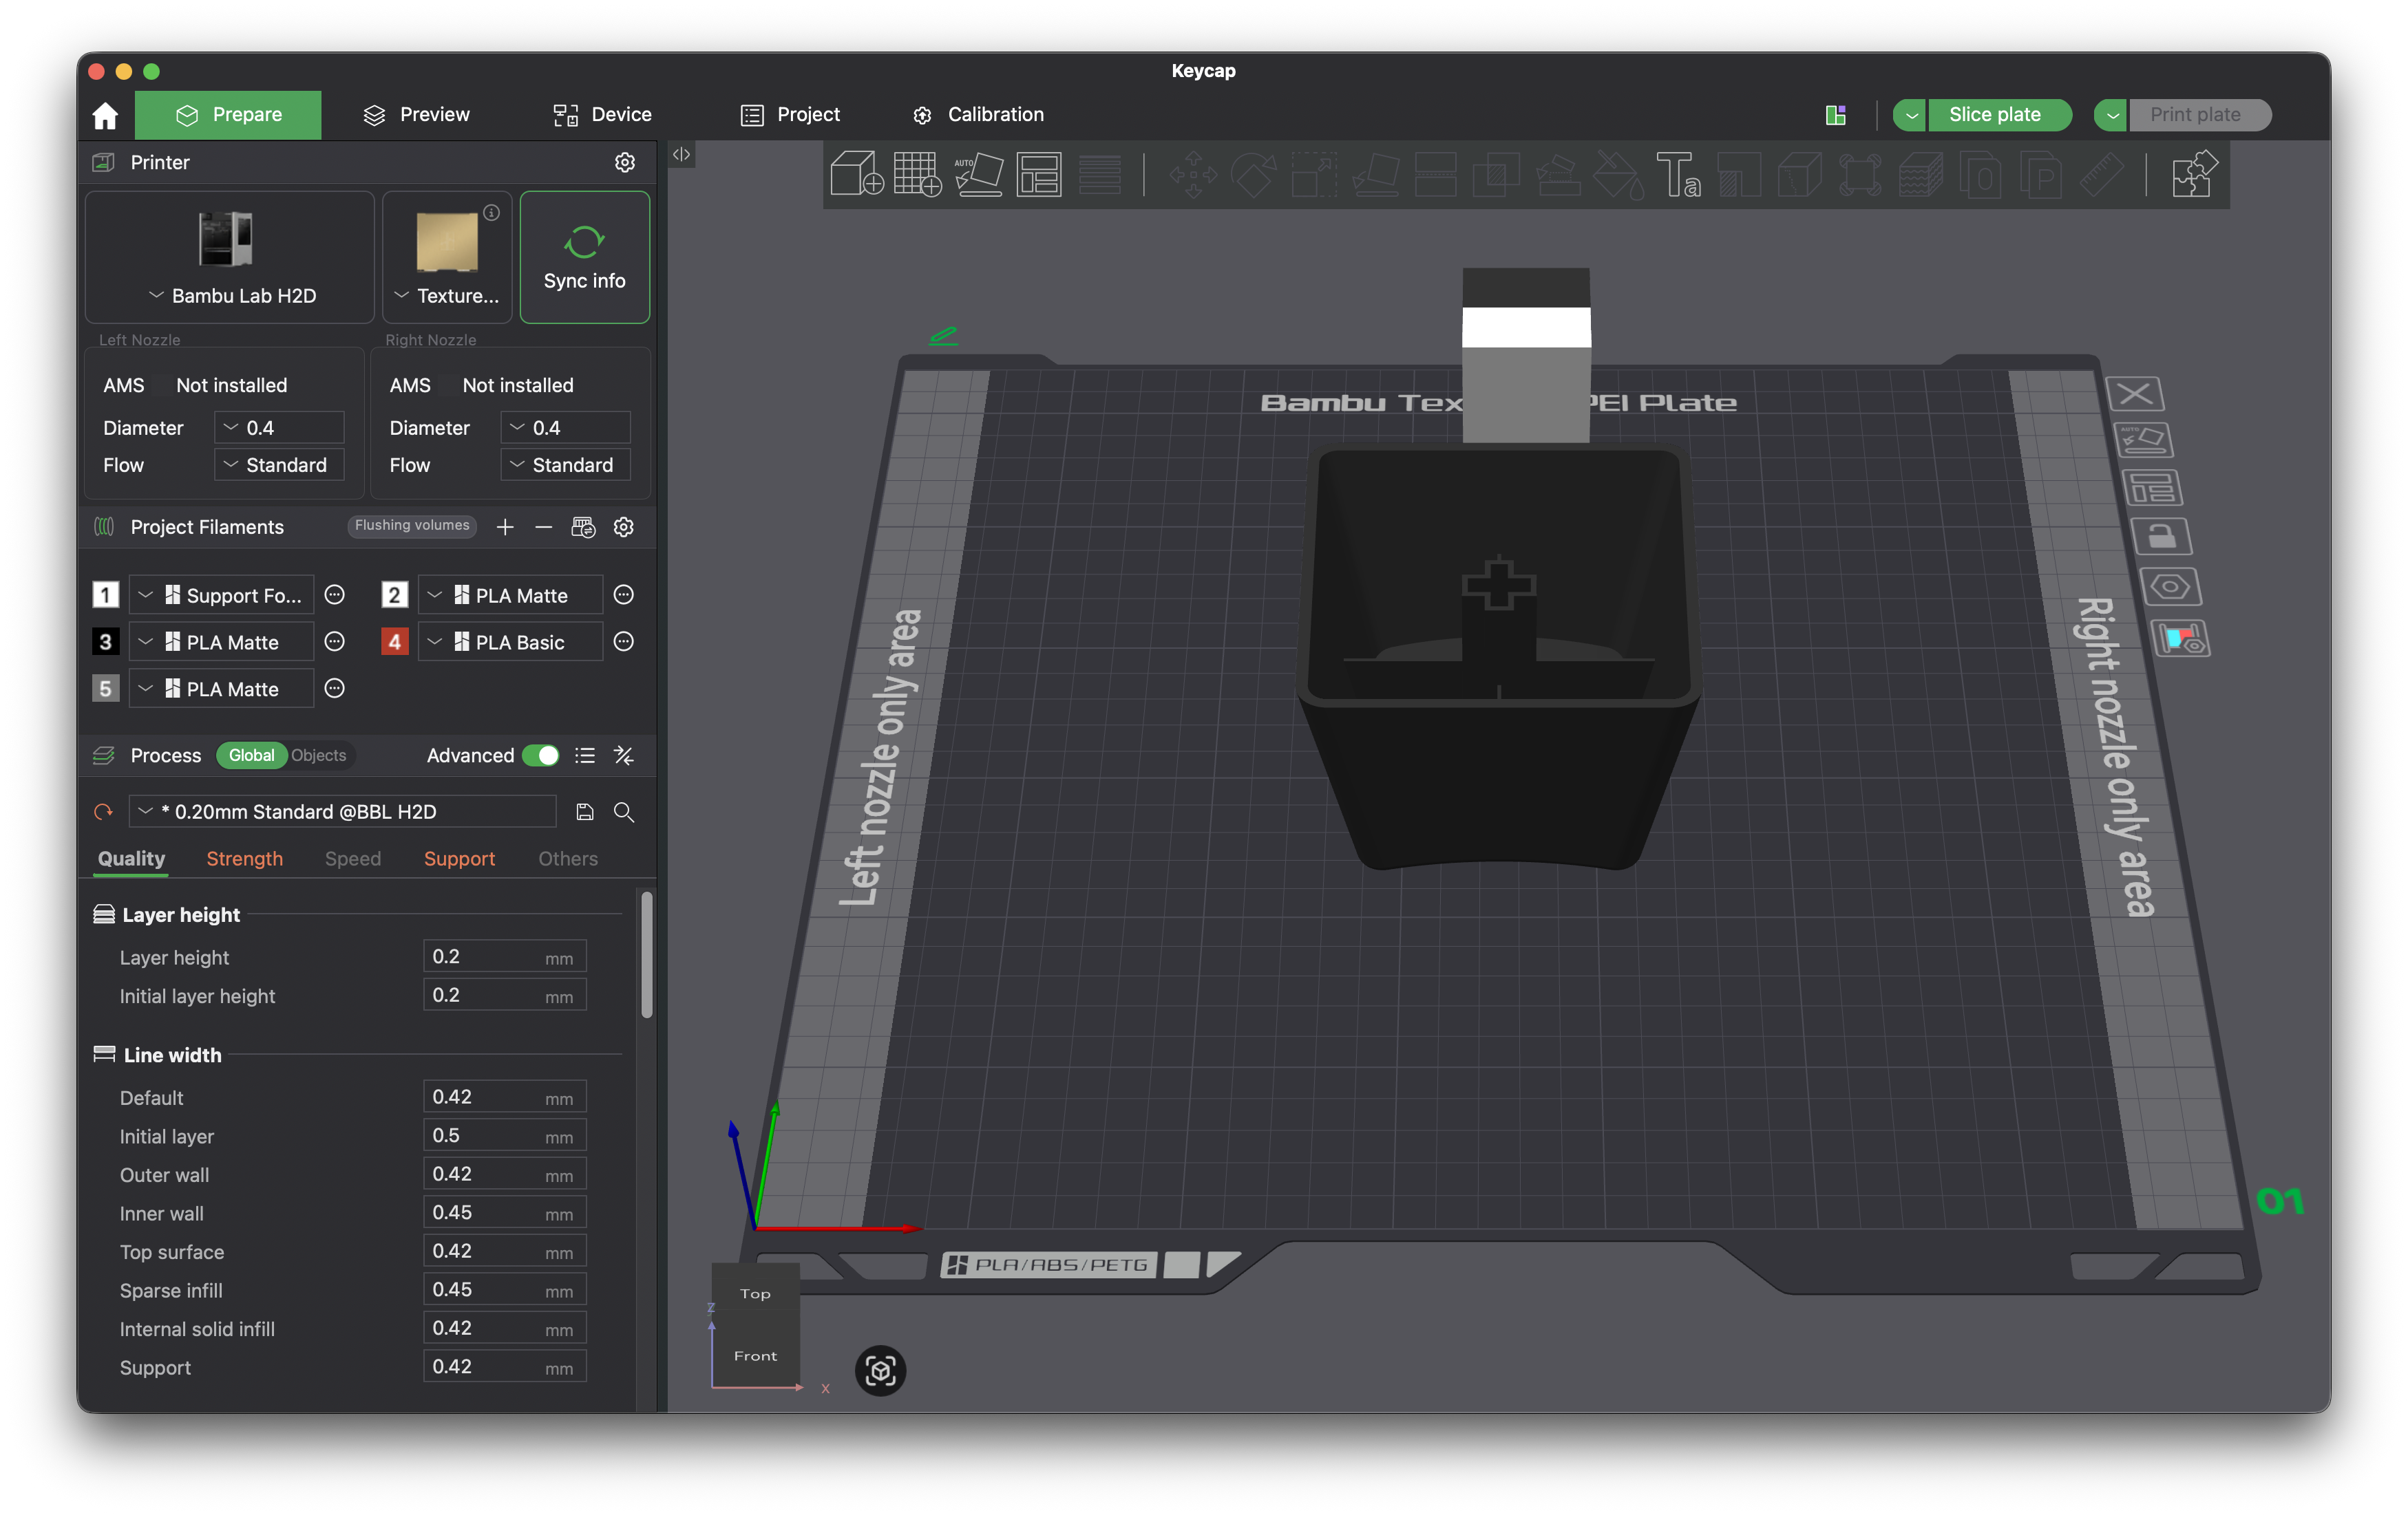
Task: Click plate filament map side icon
Action: tap(2181, 638)
